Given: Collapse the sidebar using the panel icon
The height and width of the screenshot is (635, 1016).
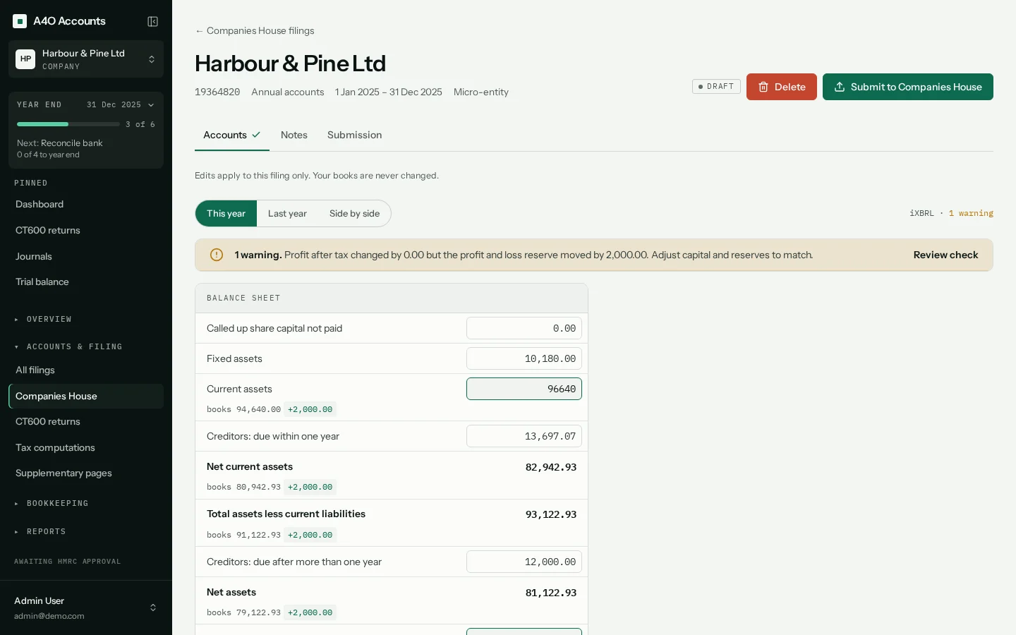Looking at the screenshot, I should click(x=152, y=21).
